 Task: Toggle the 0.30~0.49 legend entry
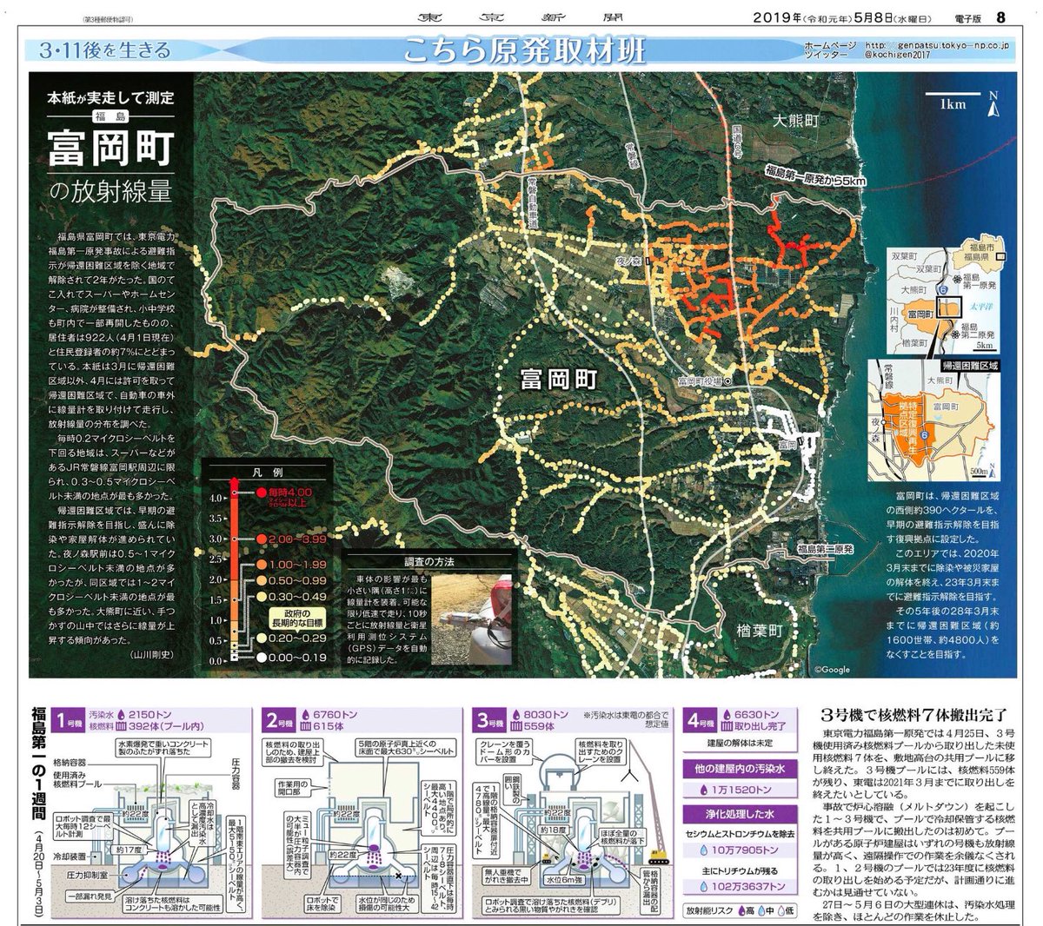tap(260, 597)
